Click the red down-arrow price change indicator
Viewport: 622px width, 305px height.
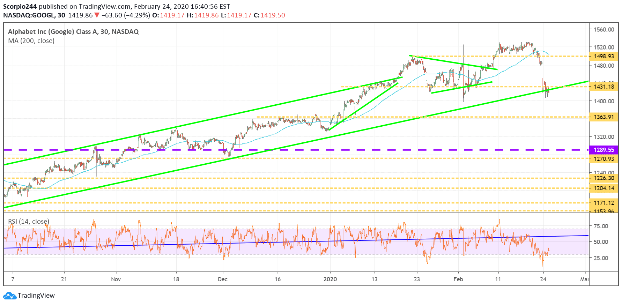(x=97, y=15)
